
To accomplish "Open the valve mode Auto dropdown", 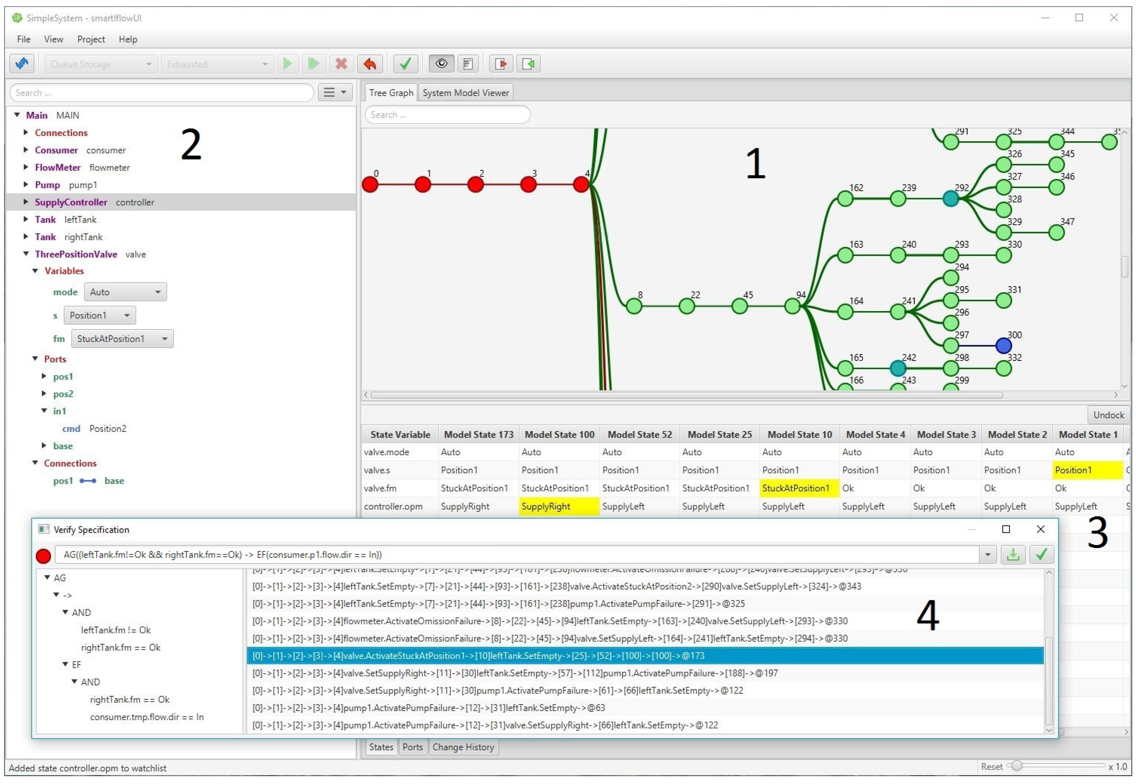I will tap(125, 292).
